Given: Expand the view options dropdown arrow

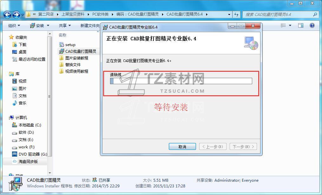Looking at the screenshot, I should [290, 25].
